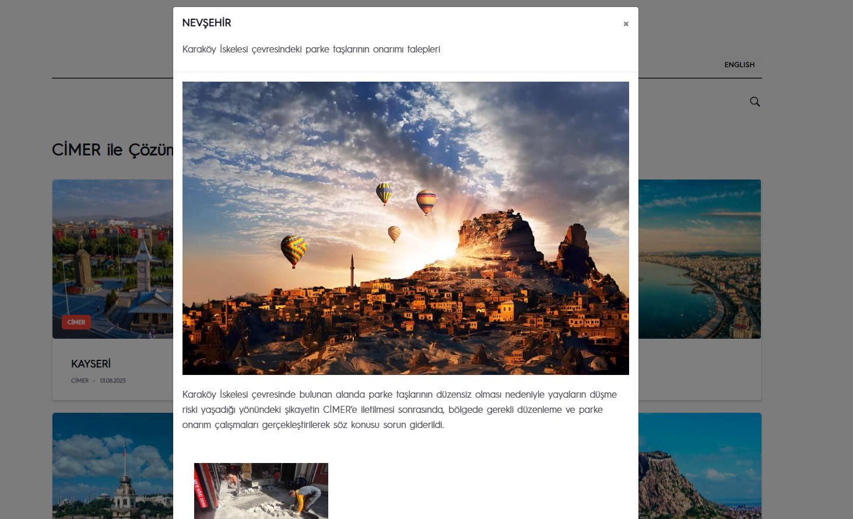
Task: Click the minaret in the Cappadocia photo
Action: pos(352,269)
